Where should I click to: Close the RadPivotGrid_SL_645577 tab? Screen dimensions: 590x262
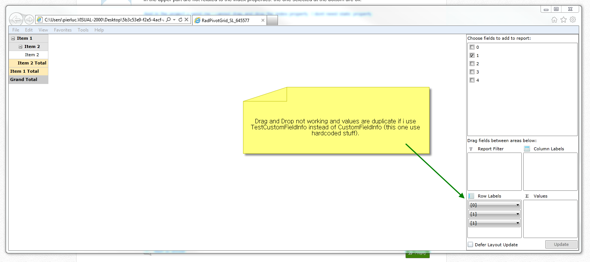coord(263,20)
